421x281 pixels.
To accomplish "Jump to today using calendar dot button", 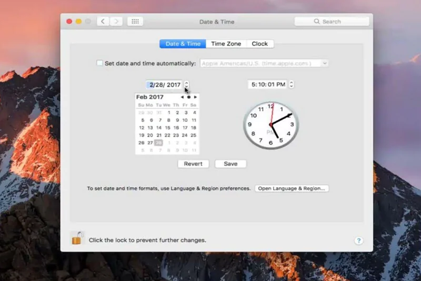I will [189, 97].
